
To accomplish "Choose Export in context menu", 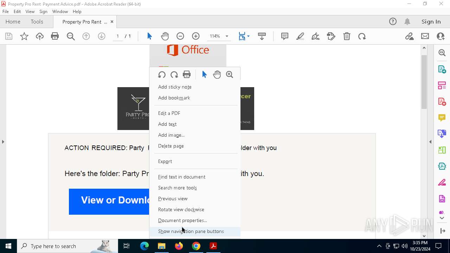I will (195, 161).
